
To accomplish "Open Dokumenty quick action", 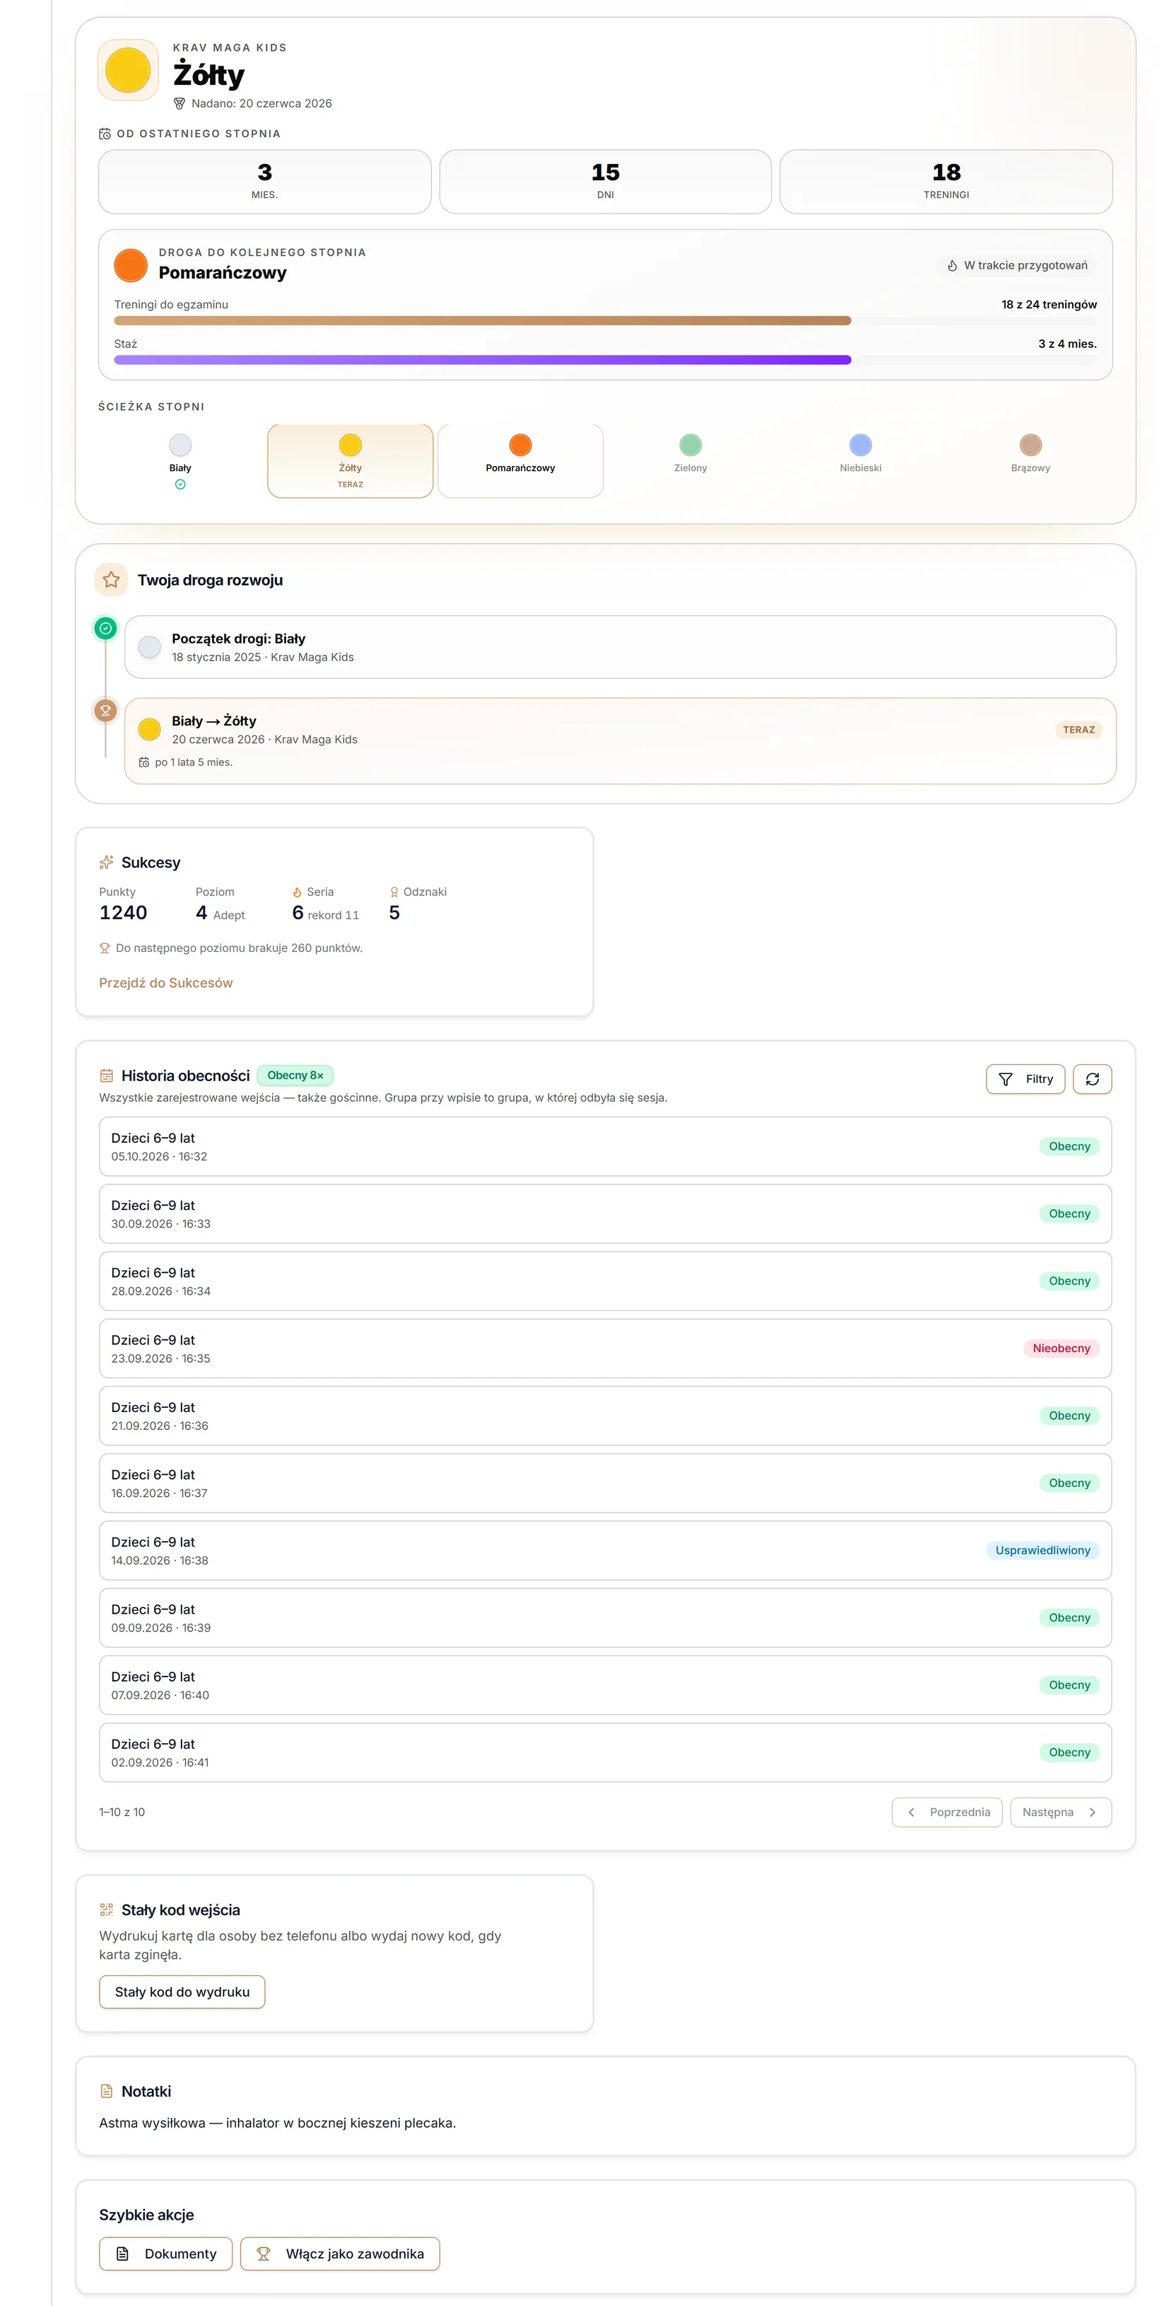I will pyautogui.click(x=165, y=2253).
